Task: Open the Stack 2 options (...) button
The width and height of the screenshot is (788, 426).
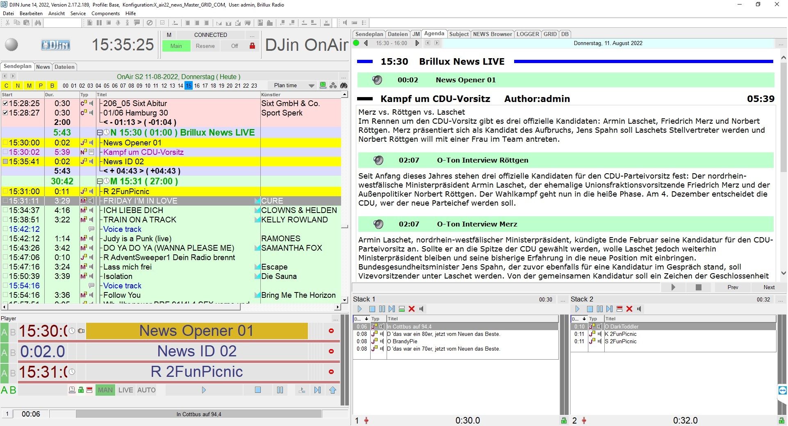Action: (780, 299)
